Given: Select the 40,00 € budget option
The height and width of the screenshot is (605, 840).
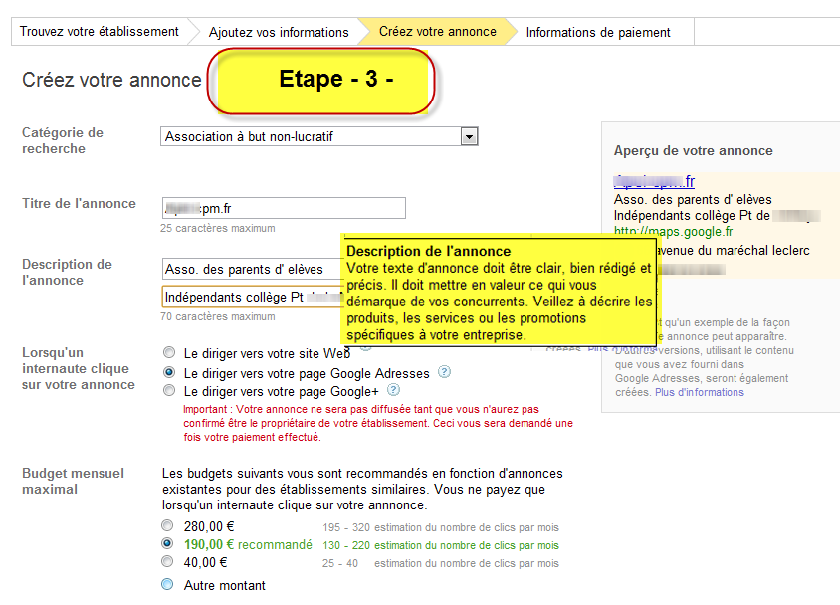Looking at the screenshot, I should click(167, 561).
